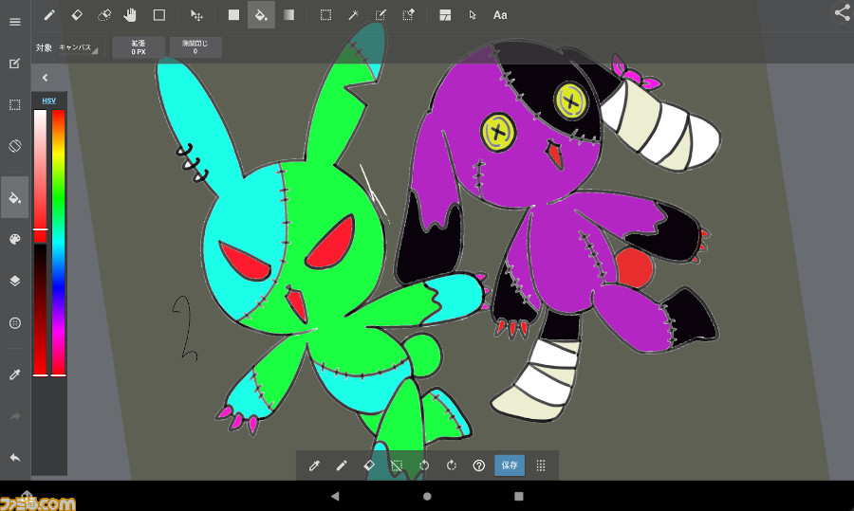The width and height of the screenshot is (854, 511).
Task: Tap the pen icon in bottom shortcut bar
Action: tap(342, 465)
